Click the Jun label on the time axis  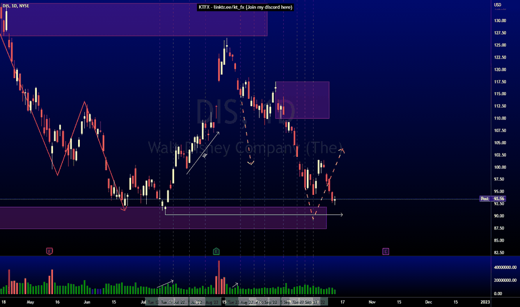click(x=87, y=302)
